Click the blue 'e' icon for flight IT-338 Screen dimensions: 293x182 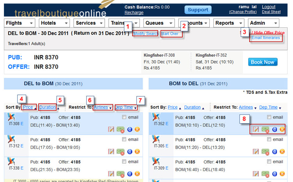[129, 173]
